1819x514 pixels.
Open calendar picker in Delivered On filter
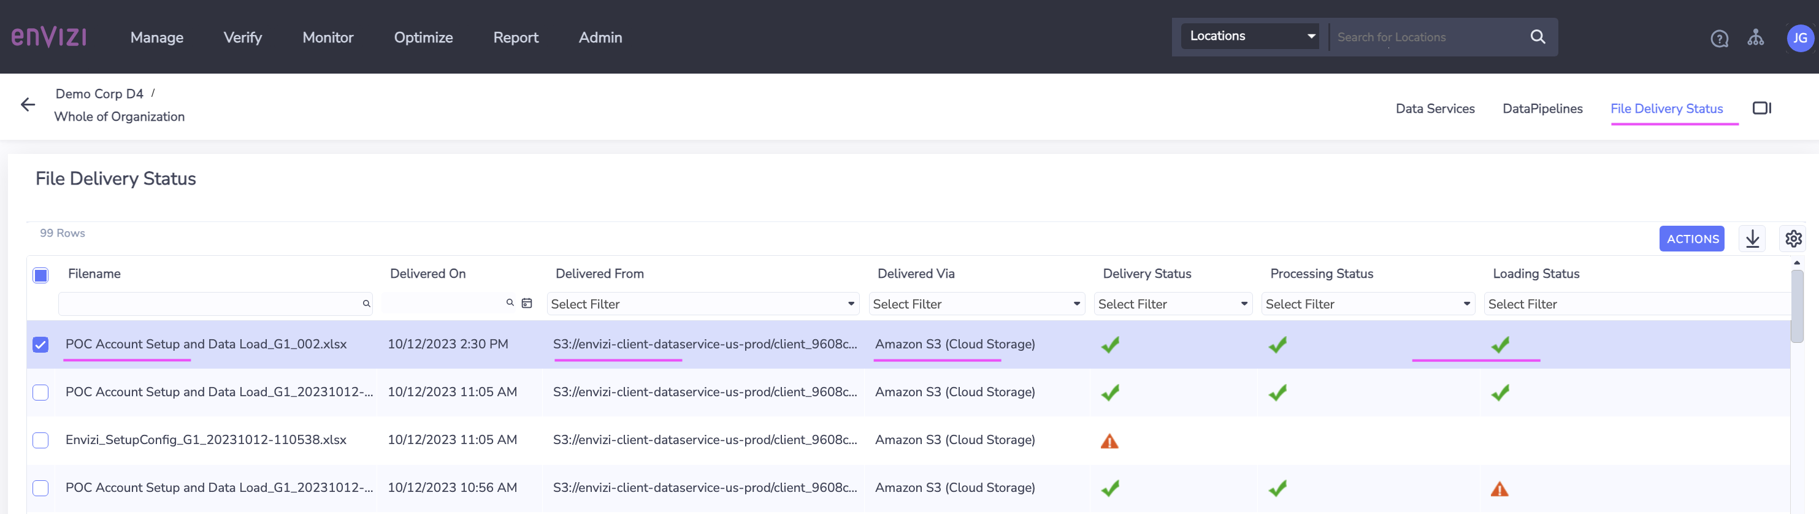[527, 303]
